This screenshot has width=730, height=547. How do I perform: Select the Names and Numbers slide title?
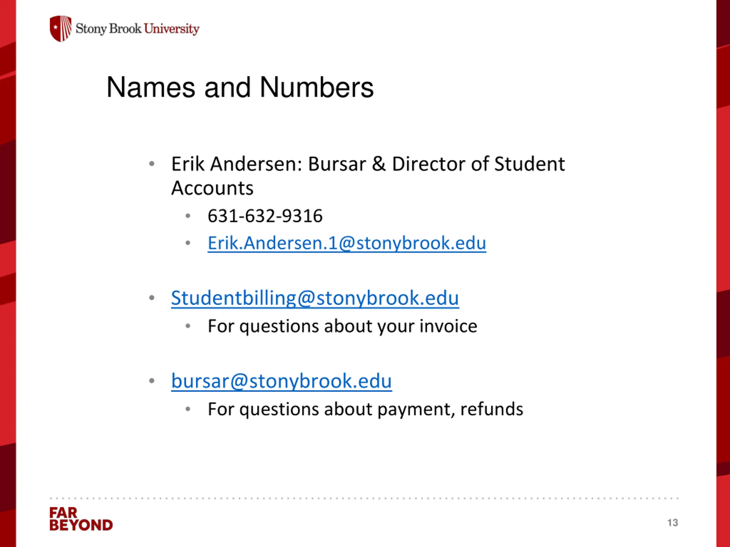(x=240, y=87)
